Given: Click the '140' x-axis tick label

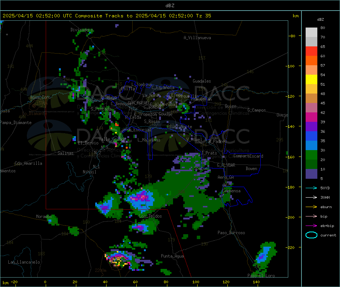Looking at the screenshot, I should (256, 282).
